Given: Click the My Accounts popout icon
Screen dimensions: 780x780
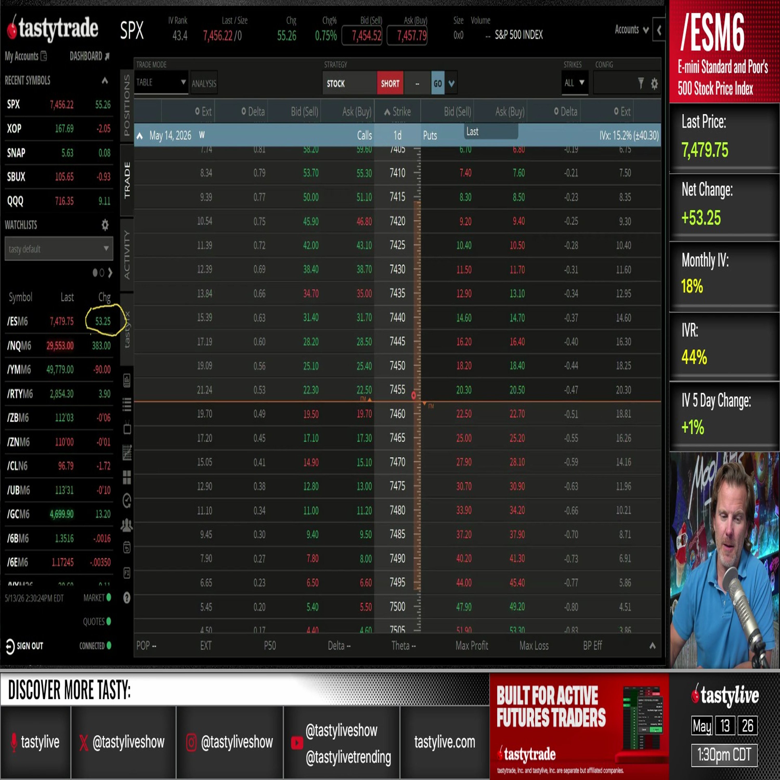Looking at the screenshot, I should click(44, 56).
